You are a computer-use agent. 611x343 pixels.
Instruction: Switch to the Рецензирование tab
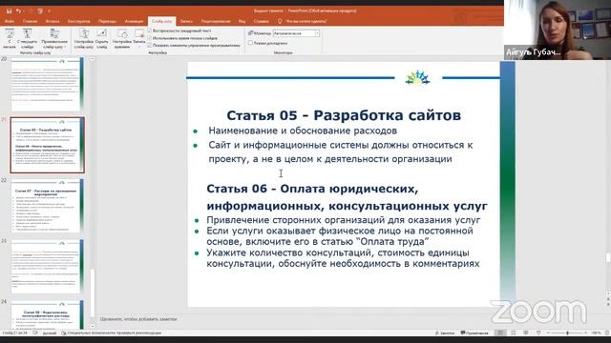tap(216, 21)
